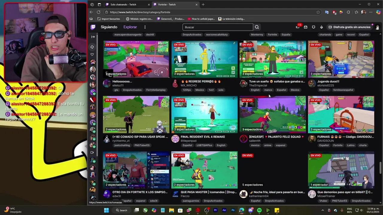Open the REGRESE PERR@S stream thumbnail
The width and height of the screenshot is (383, 215).
(x=204, y=59)
